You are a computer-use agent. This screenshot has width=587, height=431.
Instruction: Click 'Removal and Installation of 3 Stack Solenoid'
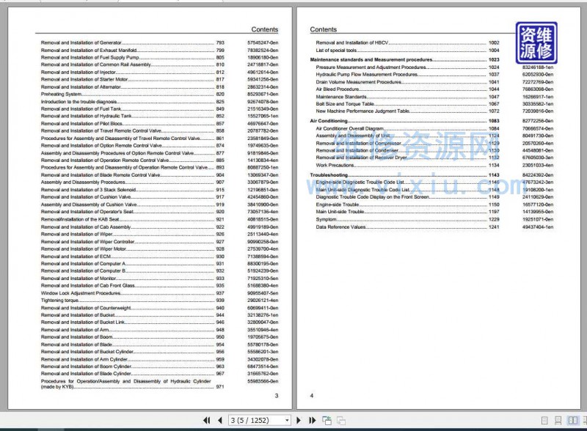pos(88,190)
